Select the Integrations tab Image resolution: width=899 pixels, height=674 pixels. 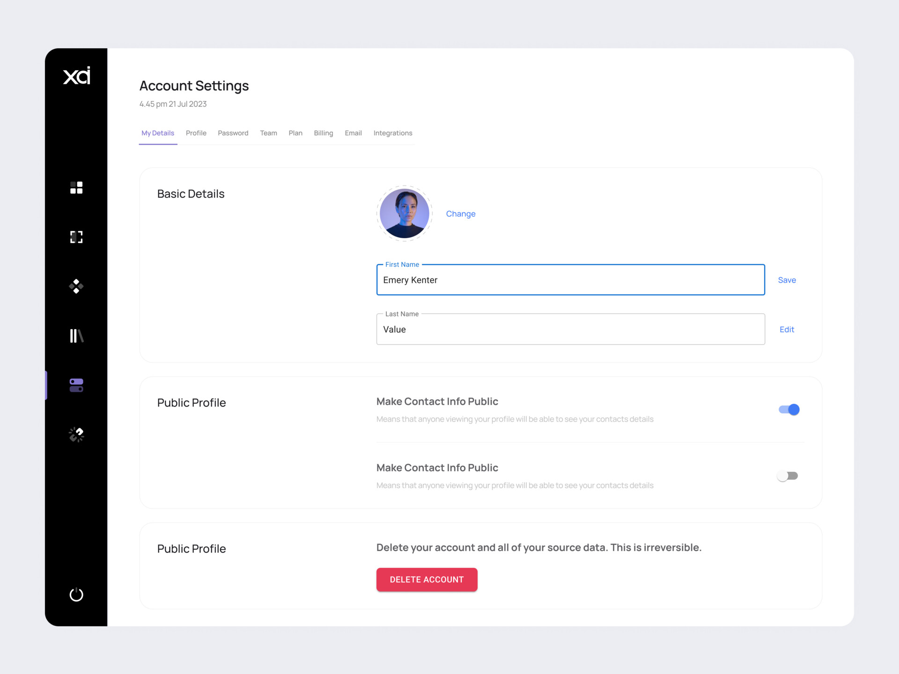click(392, 133)
